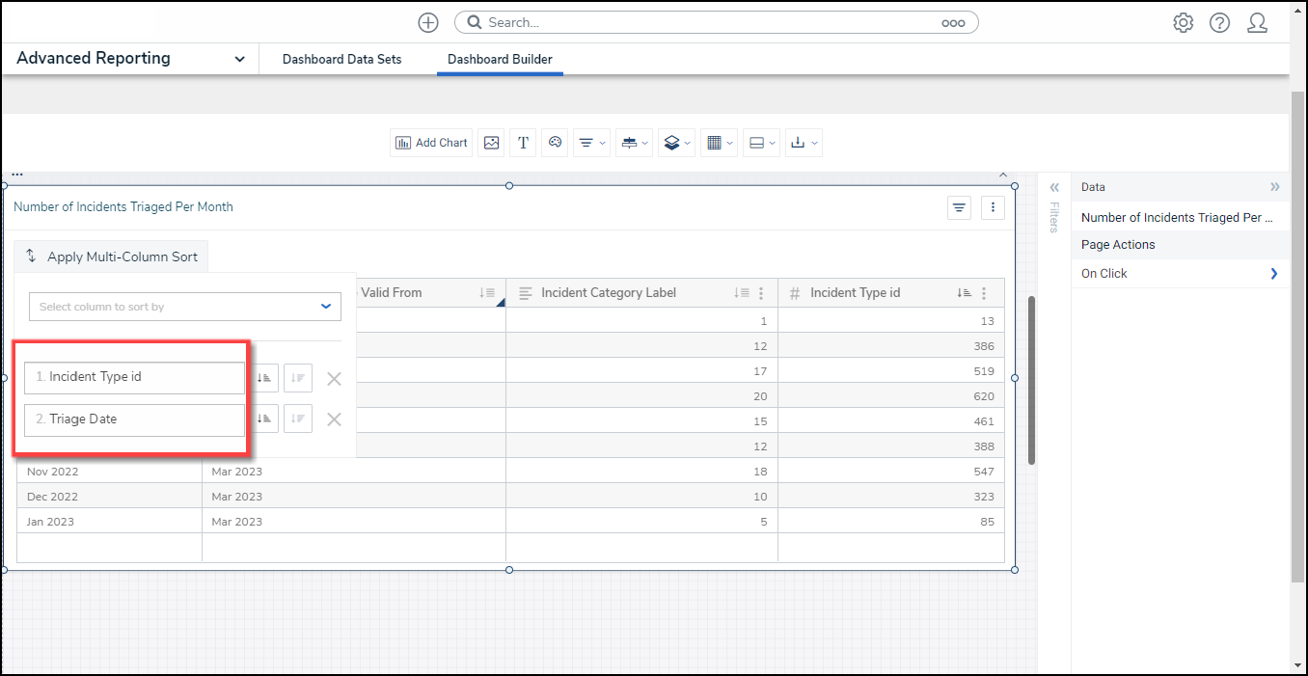
Task: Open the color palette theme icon
Action: (x=555, y=143)
